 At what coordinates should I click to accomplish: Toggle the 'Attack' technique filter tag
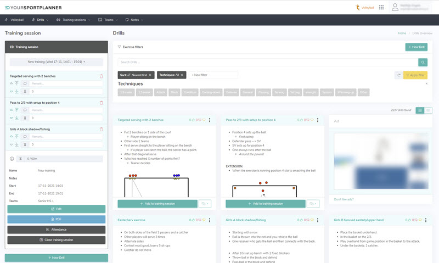tap(162, 92)
